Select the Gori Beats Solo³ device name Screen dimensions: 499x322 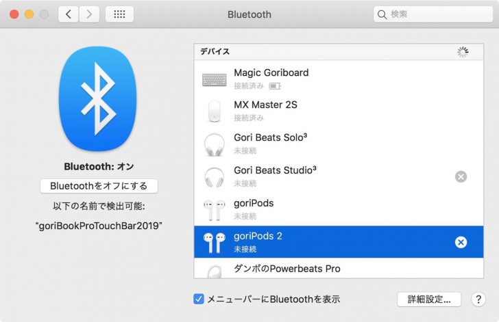click(271, 137)
